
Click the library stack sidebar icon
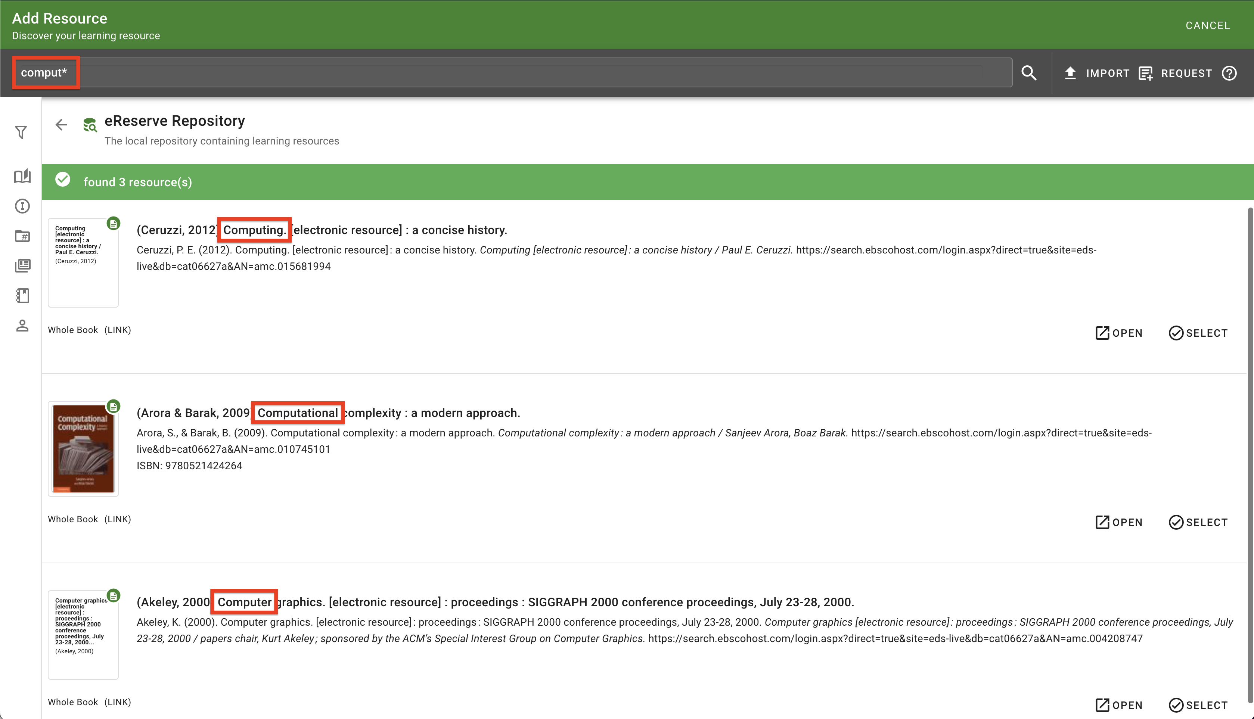click(x=22, y=266)
